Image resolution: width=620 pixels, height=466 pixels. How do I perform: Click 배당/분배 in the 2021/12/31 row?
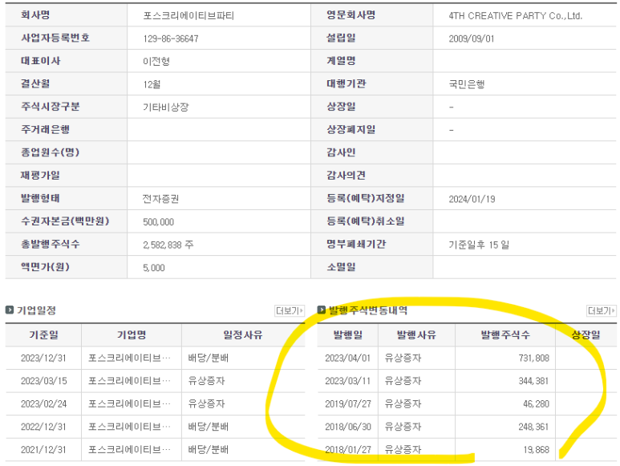[x=208, y=450]
